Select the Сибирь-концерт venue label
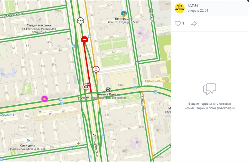249x162 pixels. [157, 81]
